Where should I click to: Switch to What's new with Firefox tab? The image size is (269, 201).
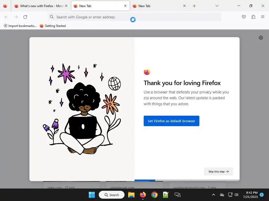tap(41, 6)
